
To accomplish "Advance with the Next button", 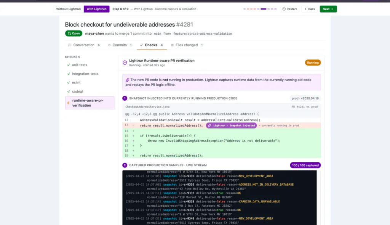I will [x=328, y=9].
